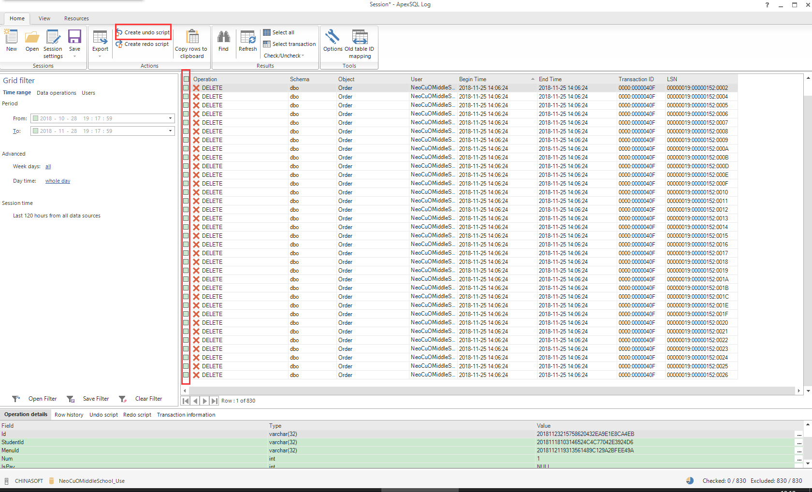This screenshot has height=492, width=812.
Task: Open the From date picker dropdown
Action: (170, 118)
